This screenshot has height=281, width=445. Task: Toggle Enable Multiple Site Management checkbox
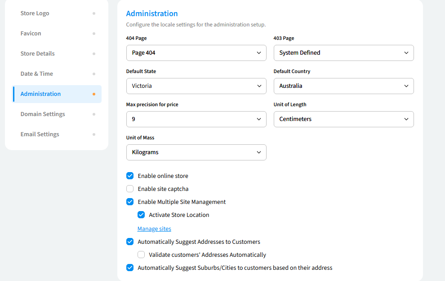130,202
